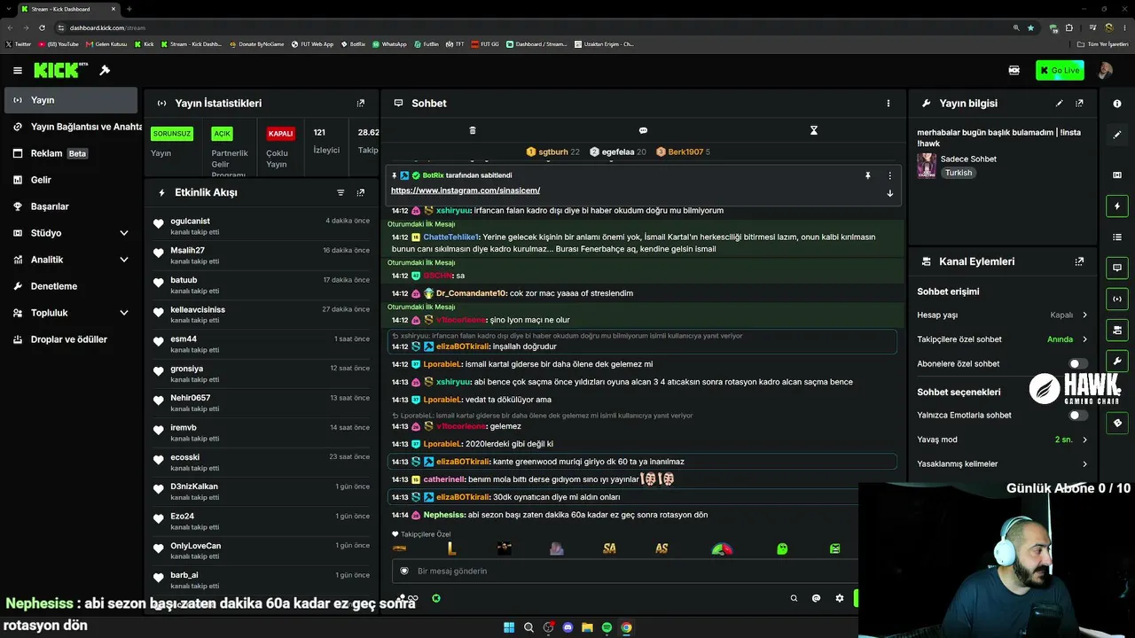Click the info icon in right sidebar
The height and width of the screenshot is (638, 1135).
click(x=1117, y=104)
